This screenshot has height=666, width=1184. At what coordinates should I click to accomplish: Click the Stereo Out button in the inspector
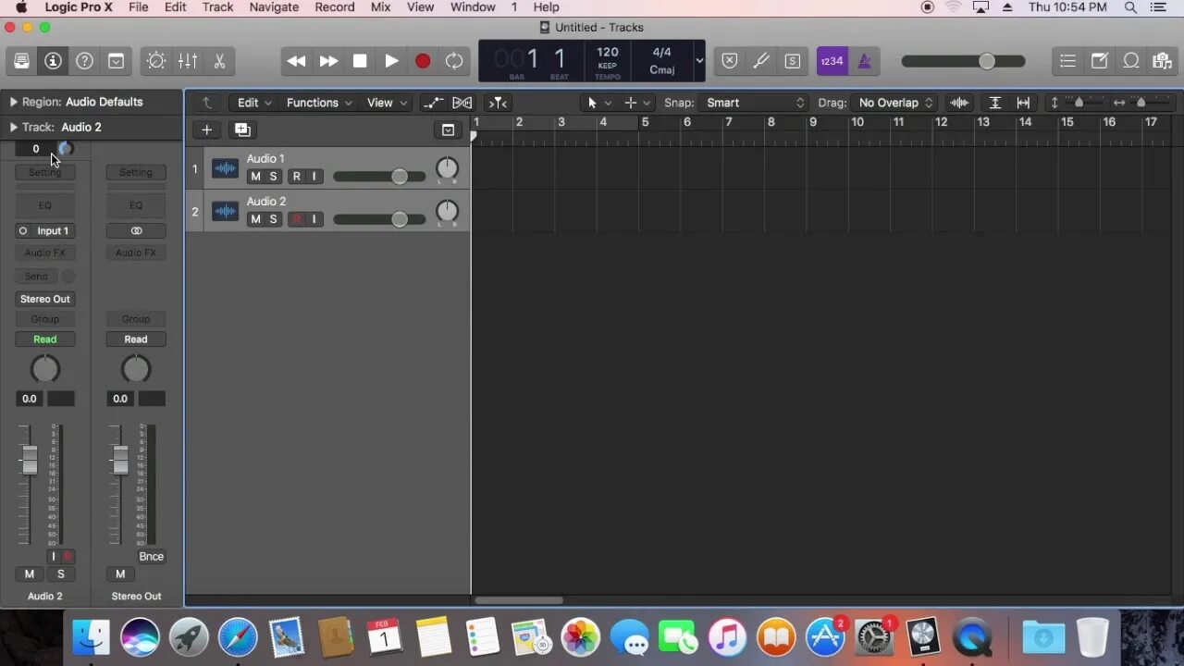tap(44, 298)
